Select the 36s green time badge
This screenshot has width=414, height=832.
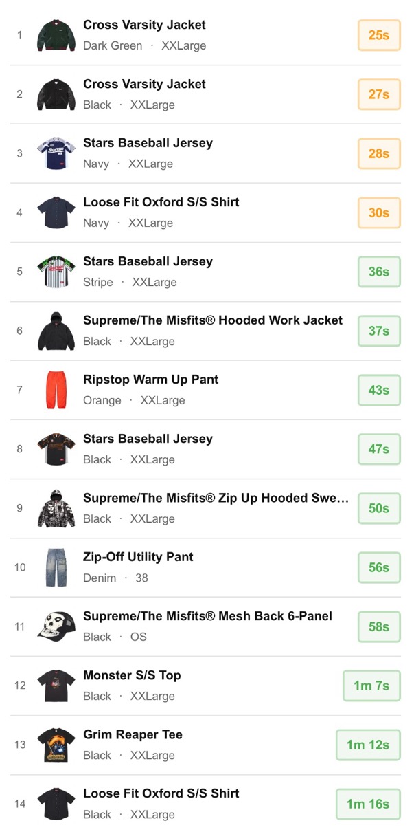(378, 272)
